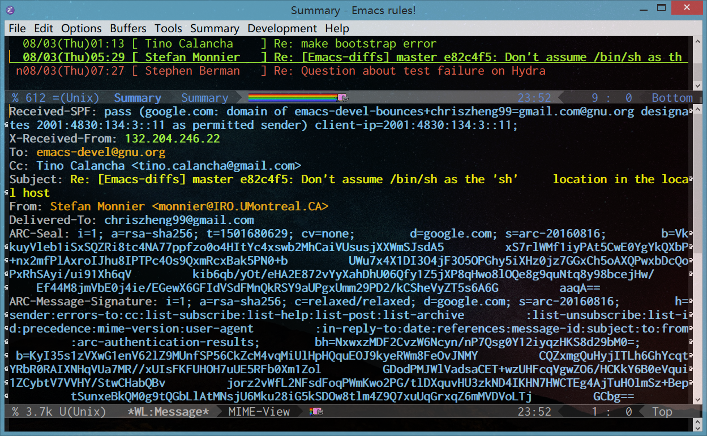Screen dimensions: 707x436
Task: Click the 'Top' position indicator in the lower mode line
Action: [x=662, y=412]
